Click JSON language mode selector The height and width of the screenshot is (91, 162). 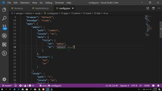pyautogui.click(x=147, y=86)
